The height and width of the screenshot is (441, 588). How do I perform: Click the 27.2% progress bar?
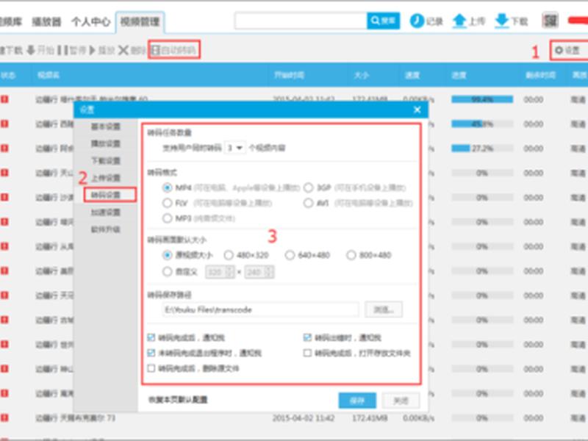coord(482,148)
